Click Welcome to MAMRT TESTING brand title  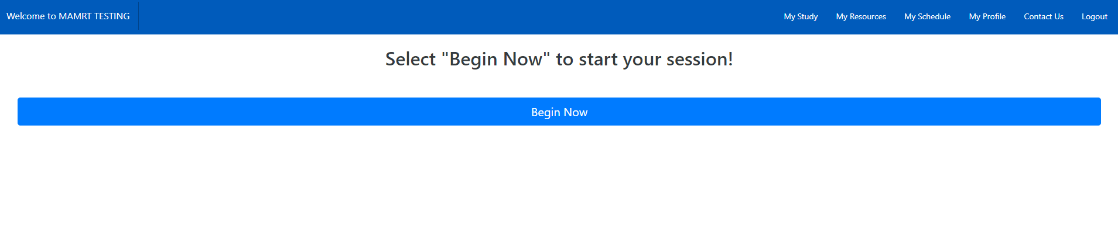(68, 16)
